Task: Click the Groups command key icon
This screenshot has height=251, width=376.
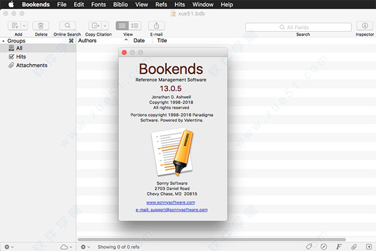Action: pyautogui.click(x=71, y=41)
